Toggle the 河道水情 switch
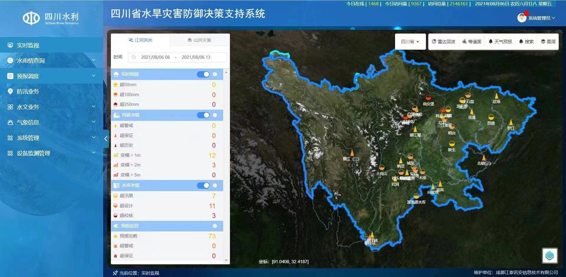566x277 pixels. click(x=203, y=115)
